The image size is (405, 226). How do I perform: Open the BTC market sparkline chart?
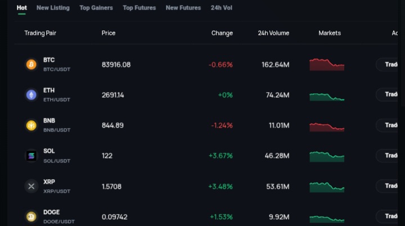point(327,64)
